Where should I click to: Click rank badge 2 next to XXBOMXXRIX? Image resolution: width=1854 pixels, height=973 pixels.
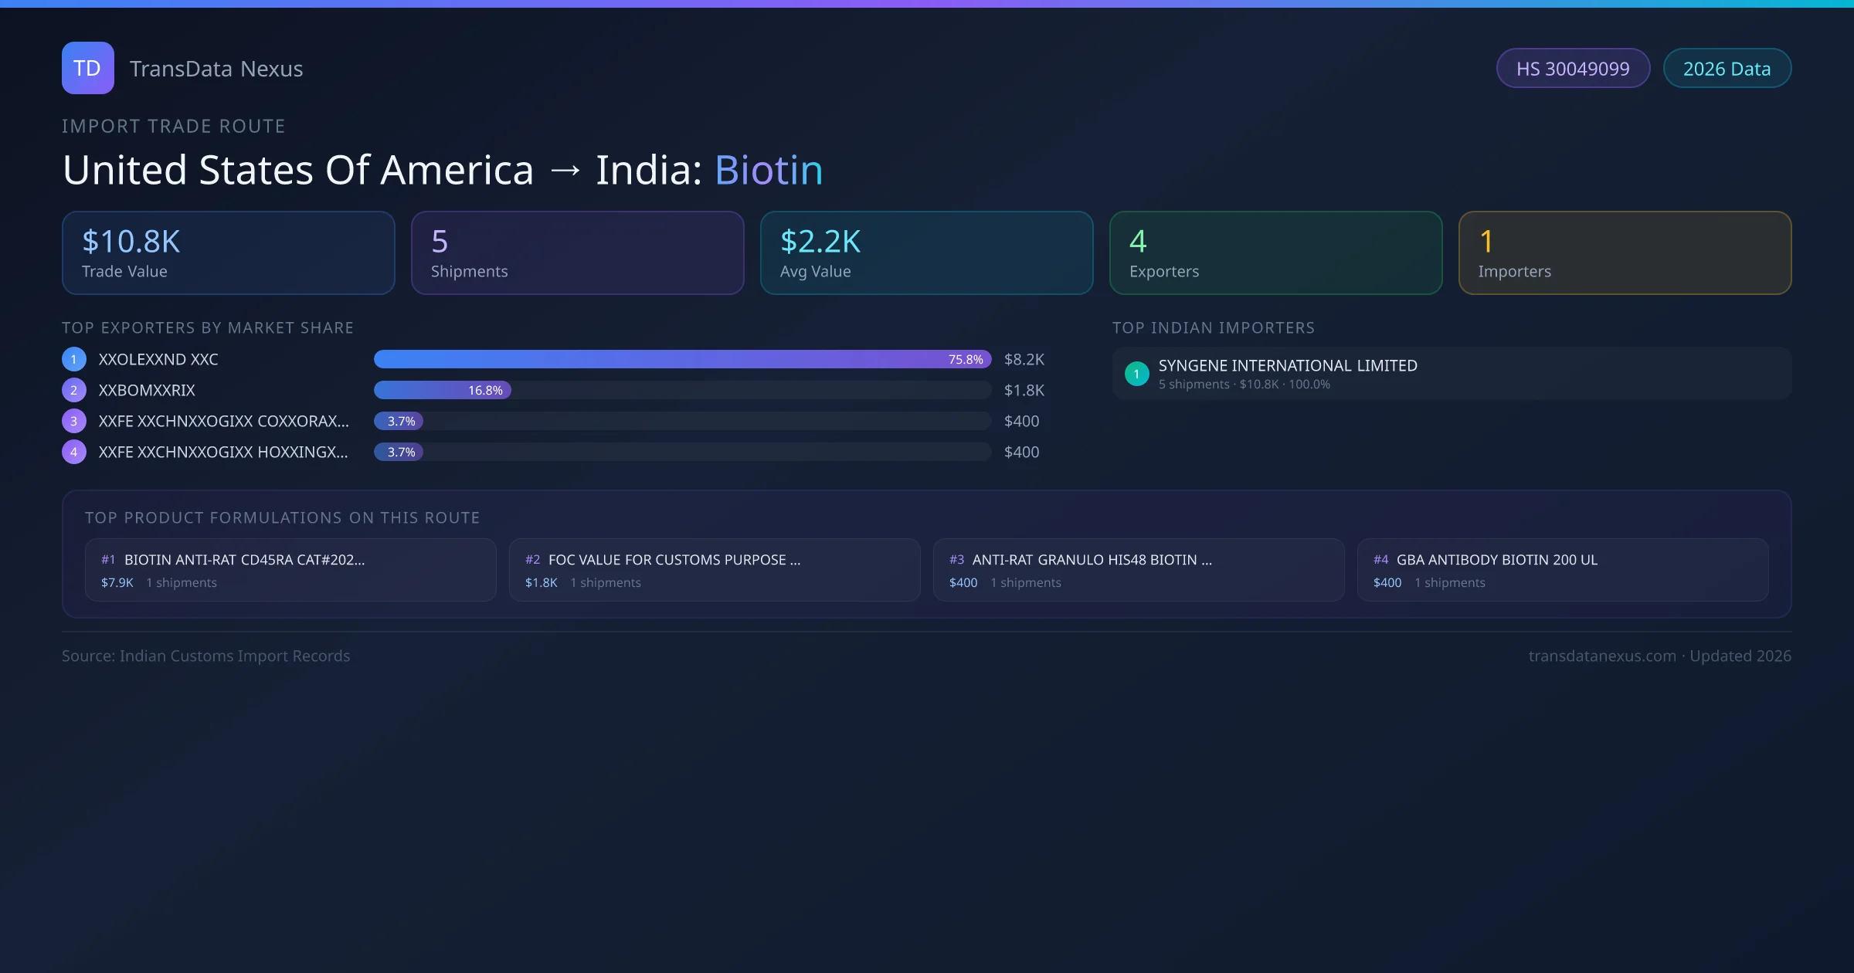[73, 390]
